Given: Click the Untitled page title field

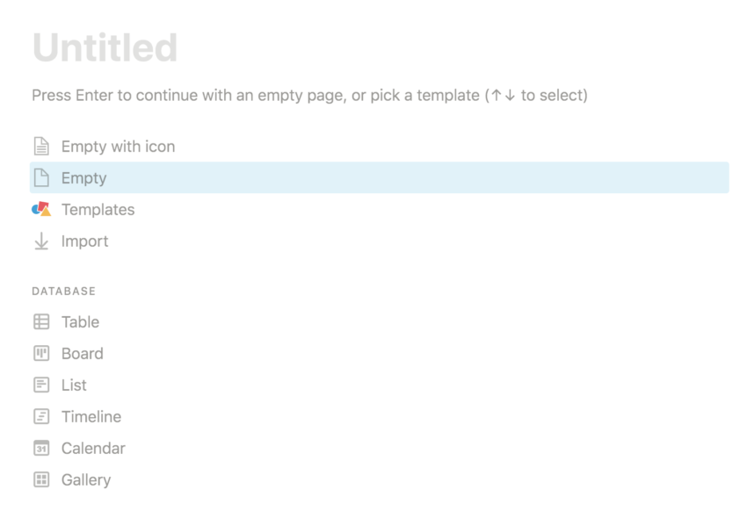Looking at the screenshot, I should pos(105,48).
